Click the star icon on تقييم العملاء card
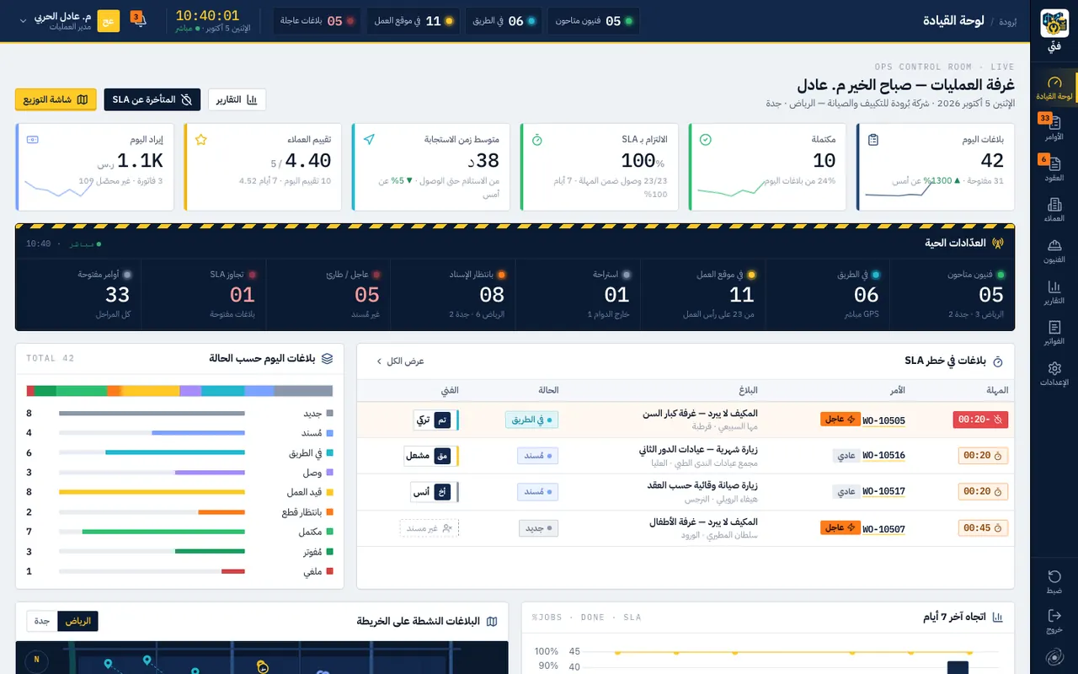The width and height of the screenshot is (1078, 674). [200, 139]
